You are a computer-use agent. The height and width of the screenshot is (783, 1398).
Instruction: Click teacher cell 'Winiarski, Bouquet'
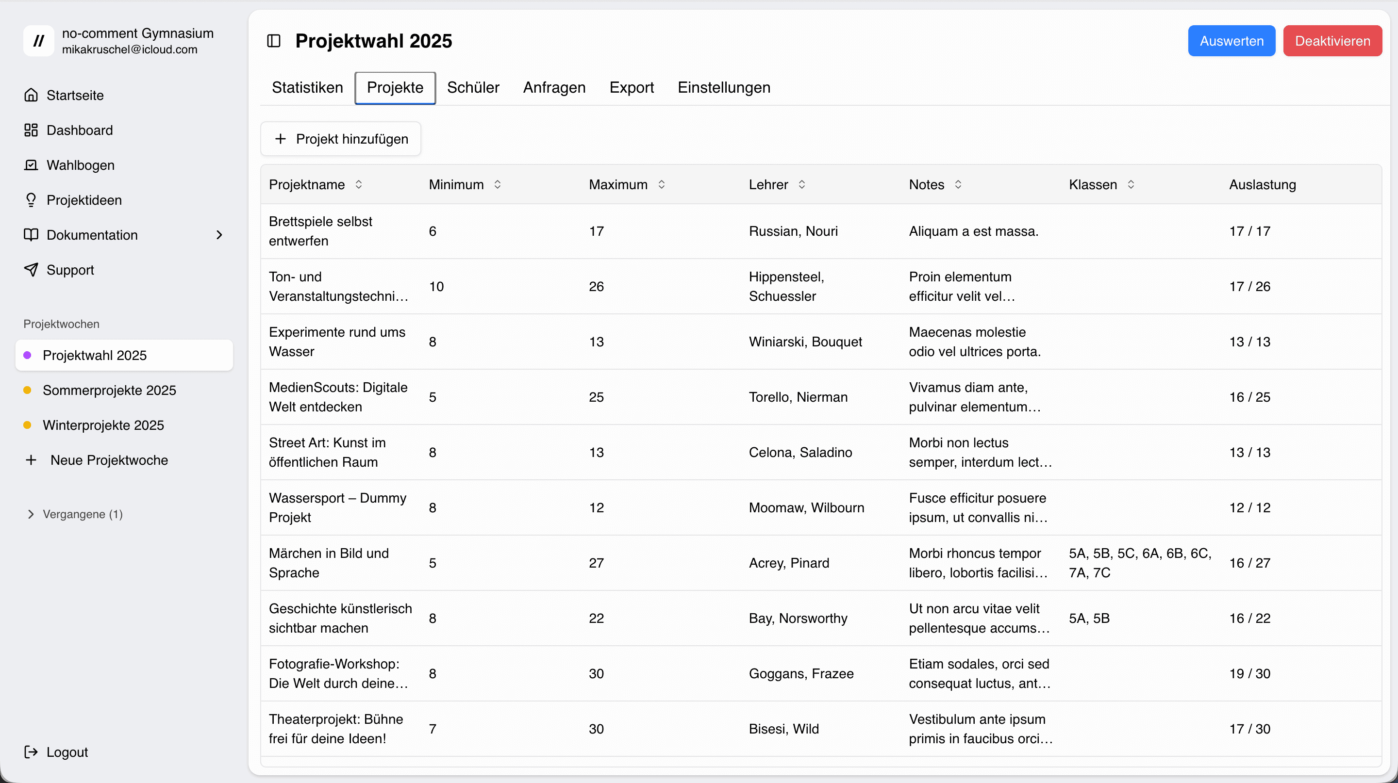(805, 342)
